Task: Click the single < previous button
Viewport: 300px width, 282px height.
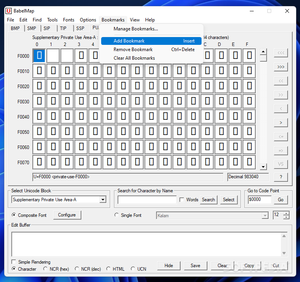Action: pyautogui.click(x=281, y=109)
